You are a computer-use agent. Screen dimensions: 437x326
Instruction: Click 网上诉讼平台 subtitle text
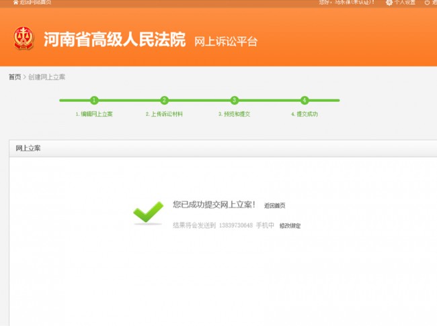(x=226, y=42)
